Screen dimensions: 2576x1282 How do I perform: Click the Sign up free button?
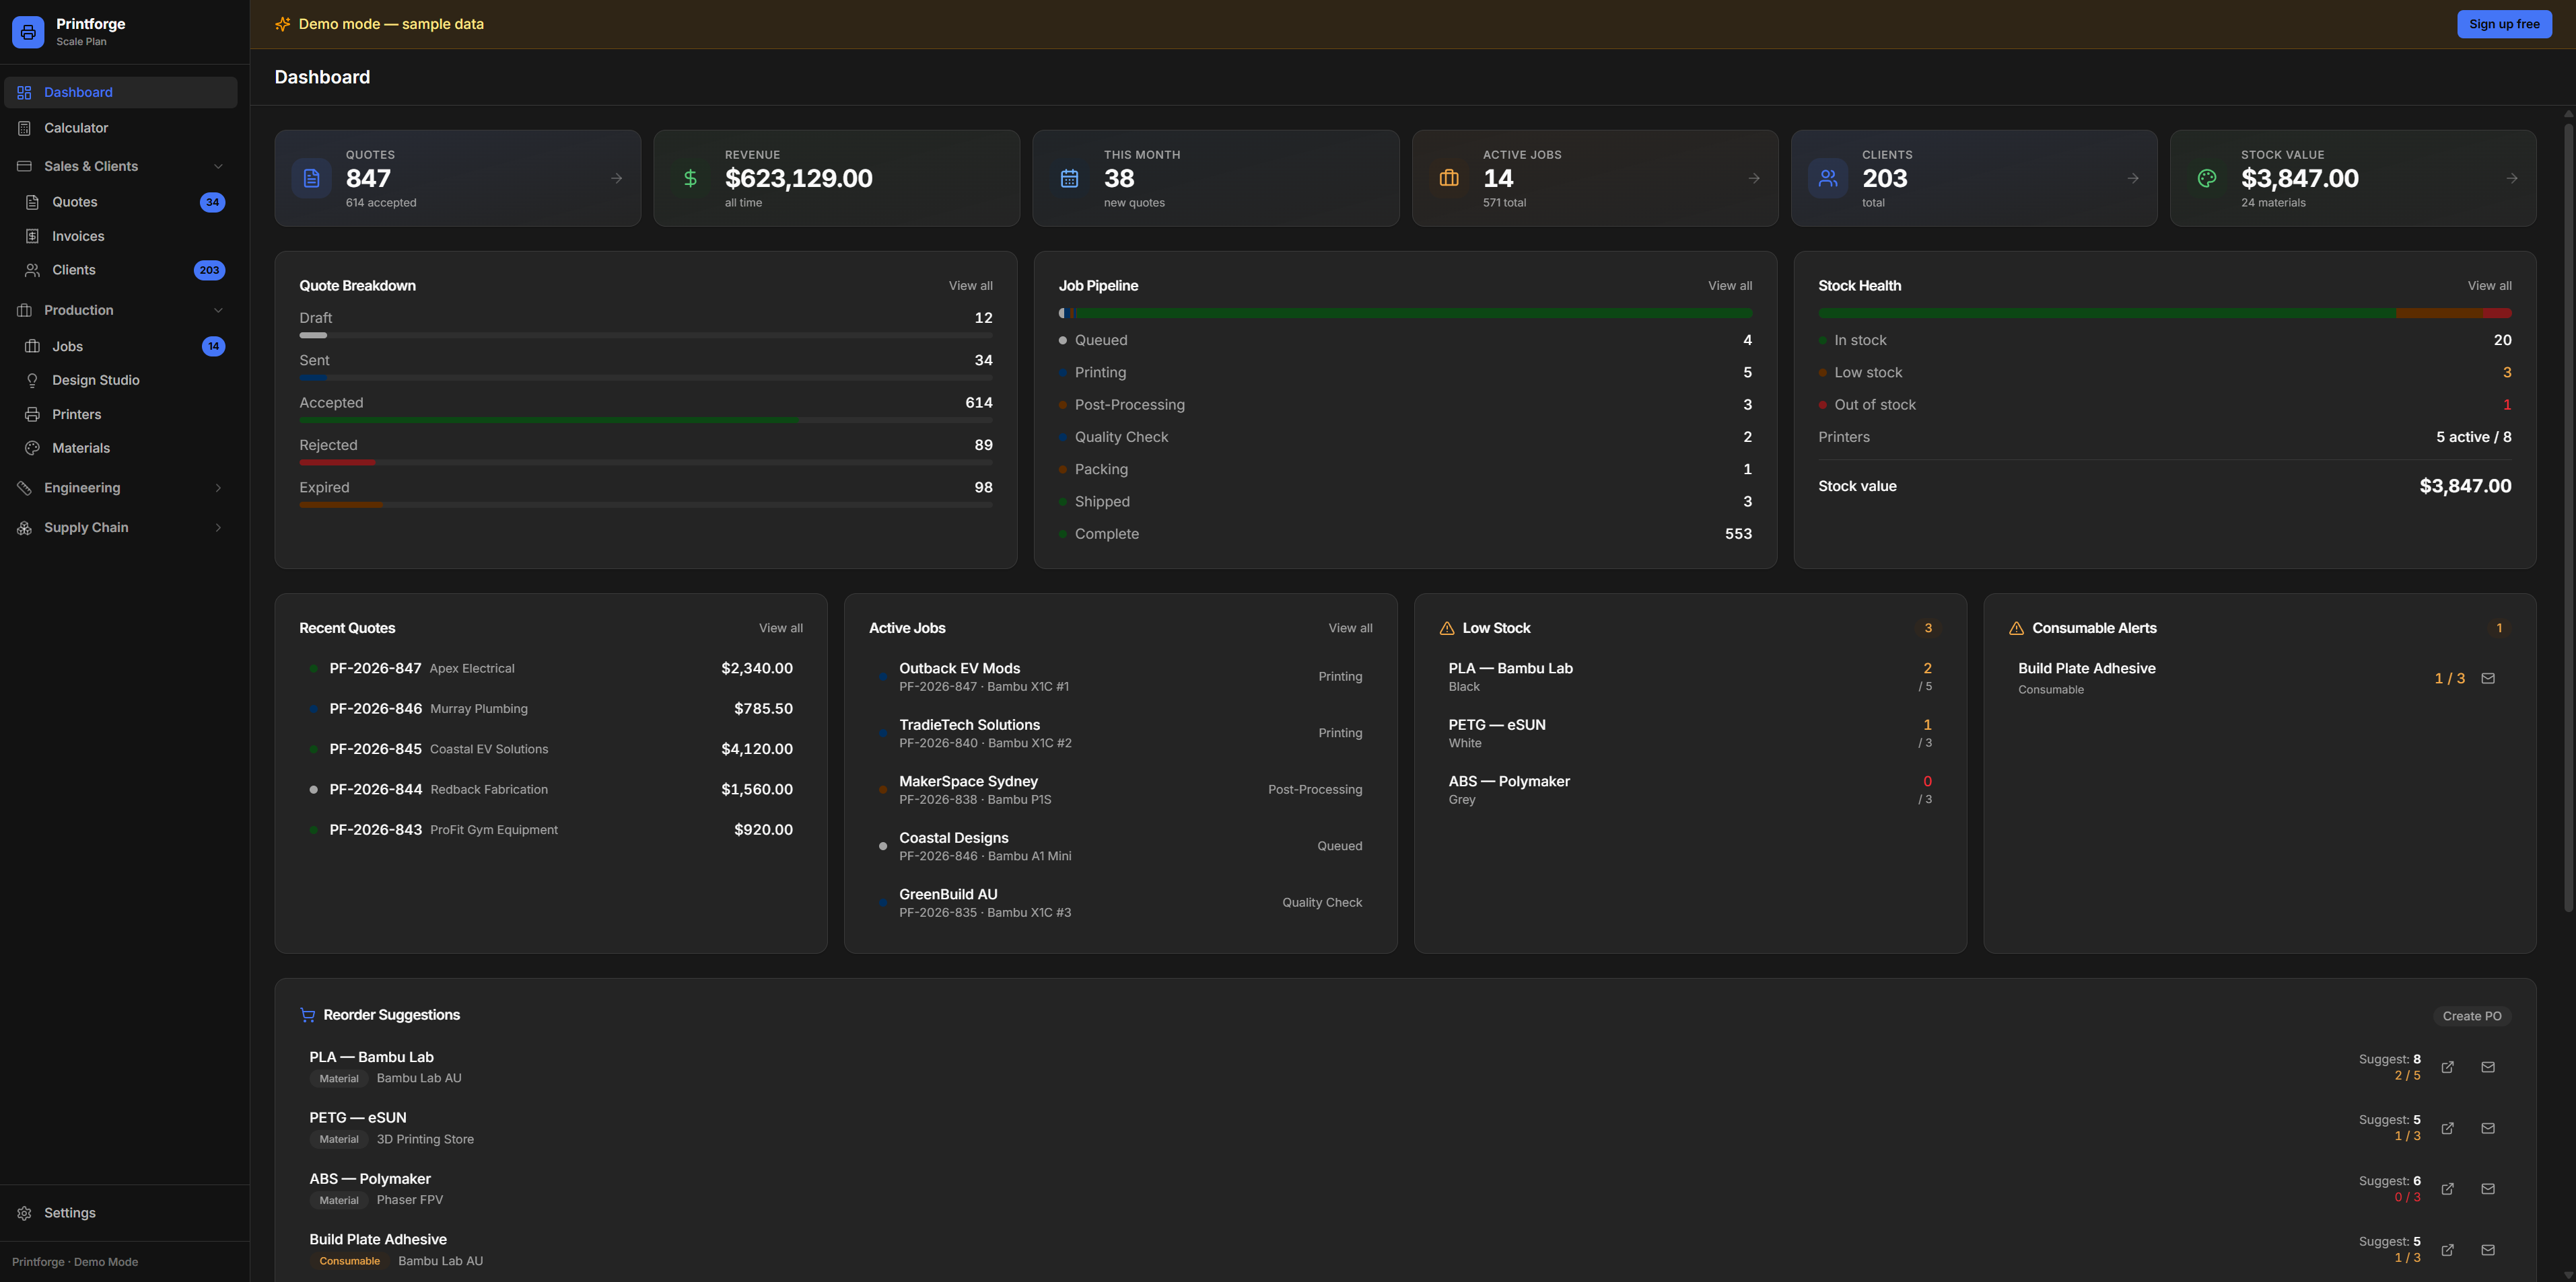pos(2504,23)
